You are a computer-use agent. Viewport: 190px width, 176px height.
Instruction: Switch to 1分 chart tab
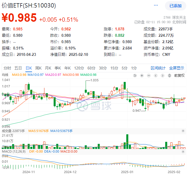pyautogui.click(x=134, y=68)
